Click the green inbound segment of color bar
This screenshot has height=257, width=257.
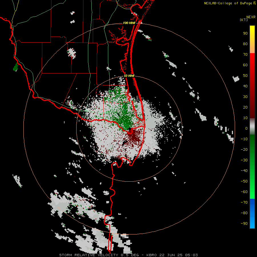coord(252,166)
